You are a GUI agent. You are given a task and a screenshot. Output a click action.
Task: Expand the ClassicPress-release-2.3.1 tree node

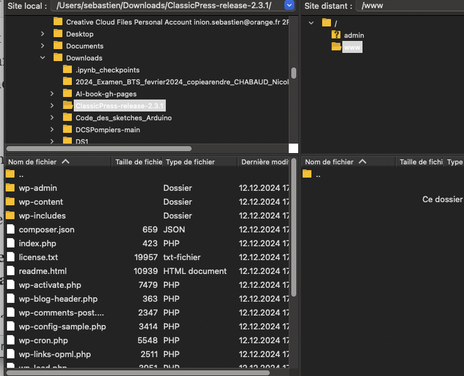52,106
